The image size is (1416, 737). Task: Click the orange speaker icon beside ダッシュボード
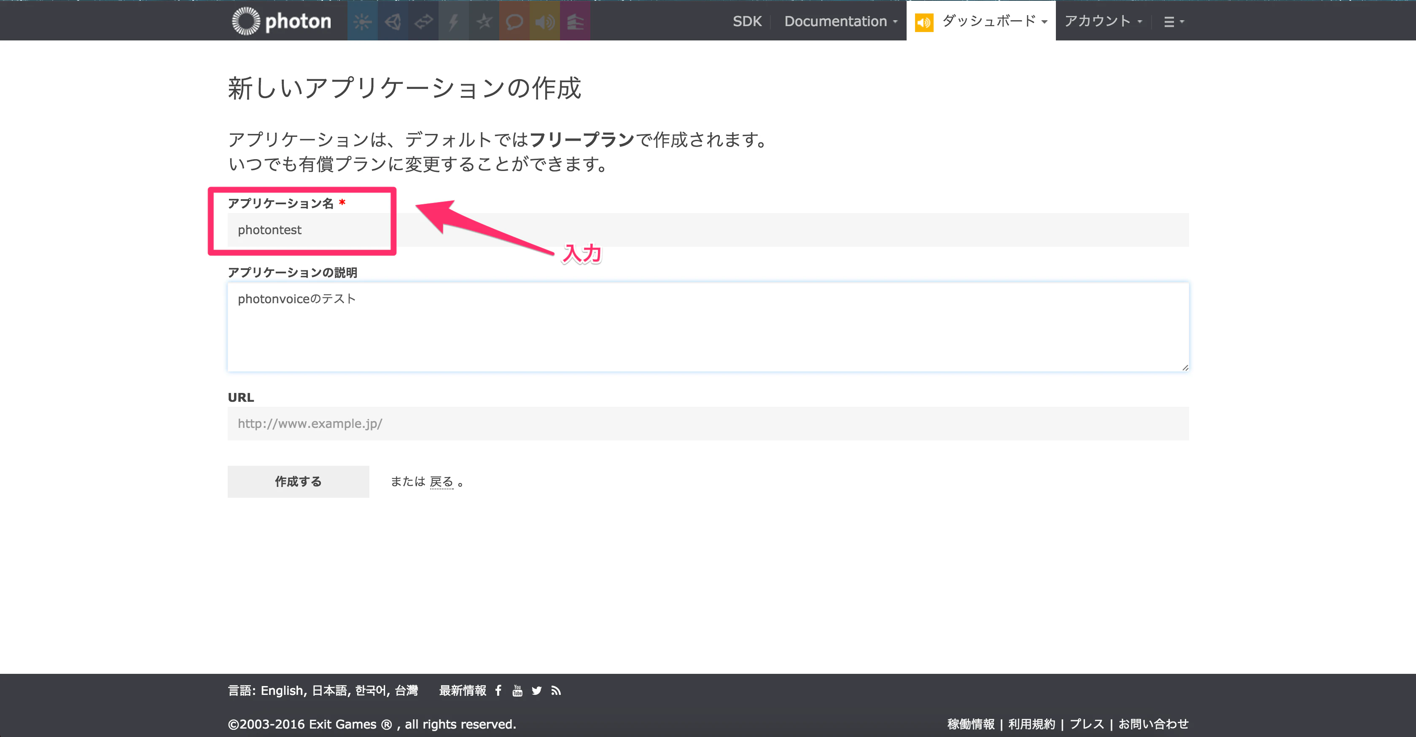[924, 22]
